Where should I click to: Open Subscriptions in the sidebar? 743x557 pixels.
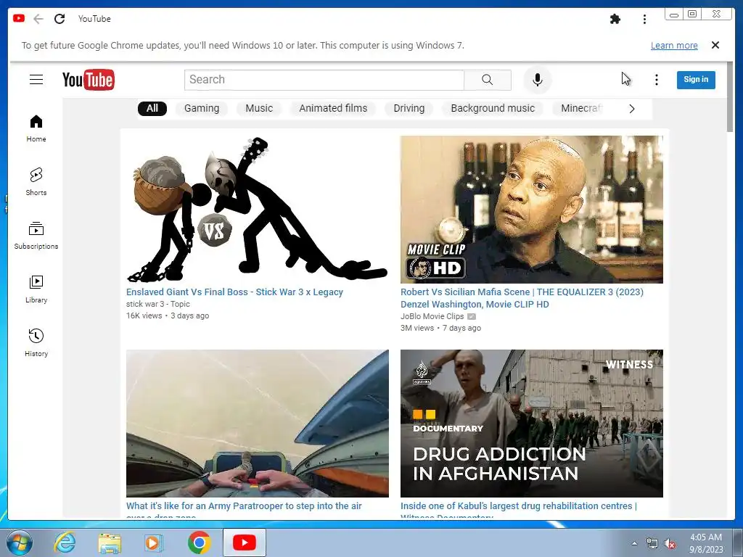[36, 236]
